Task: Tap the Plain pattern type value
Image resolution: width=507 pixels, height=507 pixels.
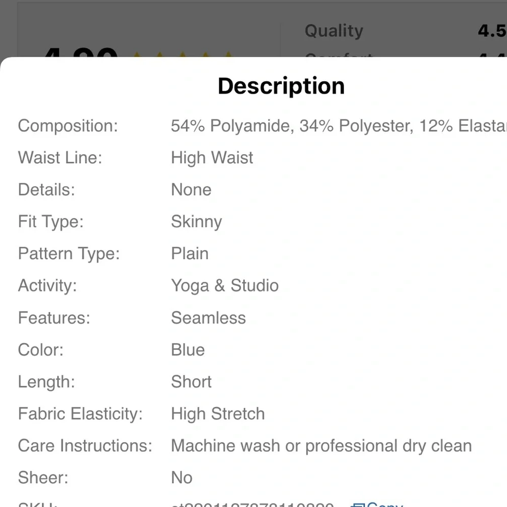Action: click(x=190, y=253)
